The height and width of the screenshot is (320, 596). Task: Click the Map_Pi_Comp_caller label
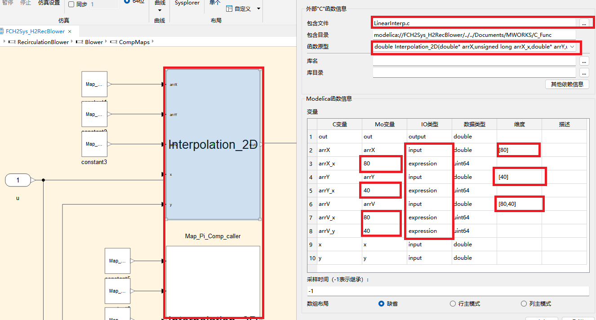click(x=213, y=236)
